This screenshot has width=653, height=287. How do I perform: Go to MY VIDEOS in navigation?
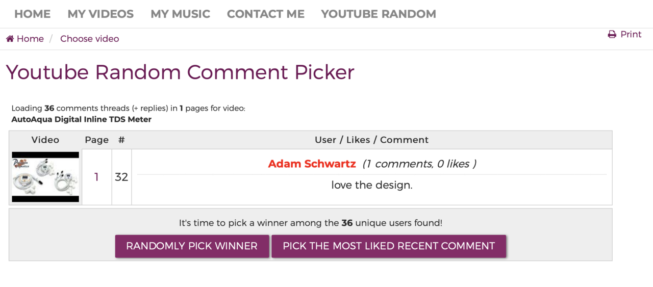[101, 14]
